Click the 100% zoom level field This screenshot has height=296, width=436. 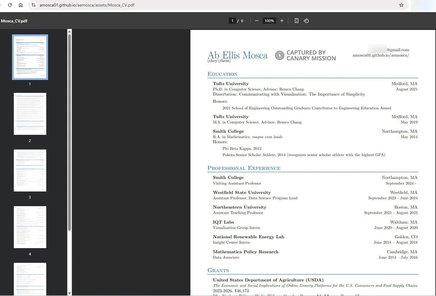(x=269, y=21)
